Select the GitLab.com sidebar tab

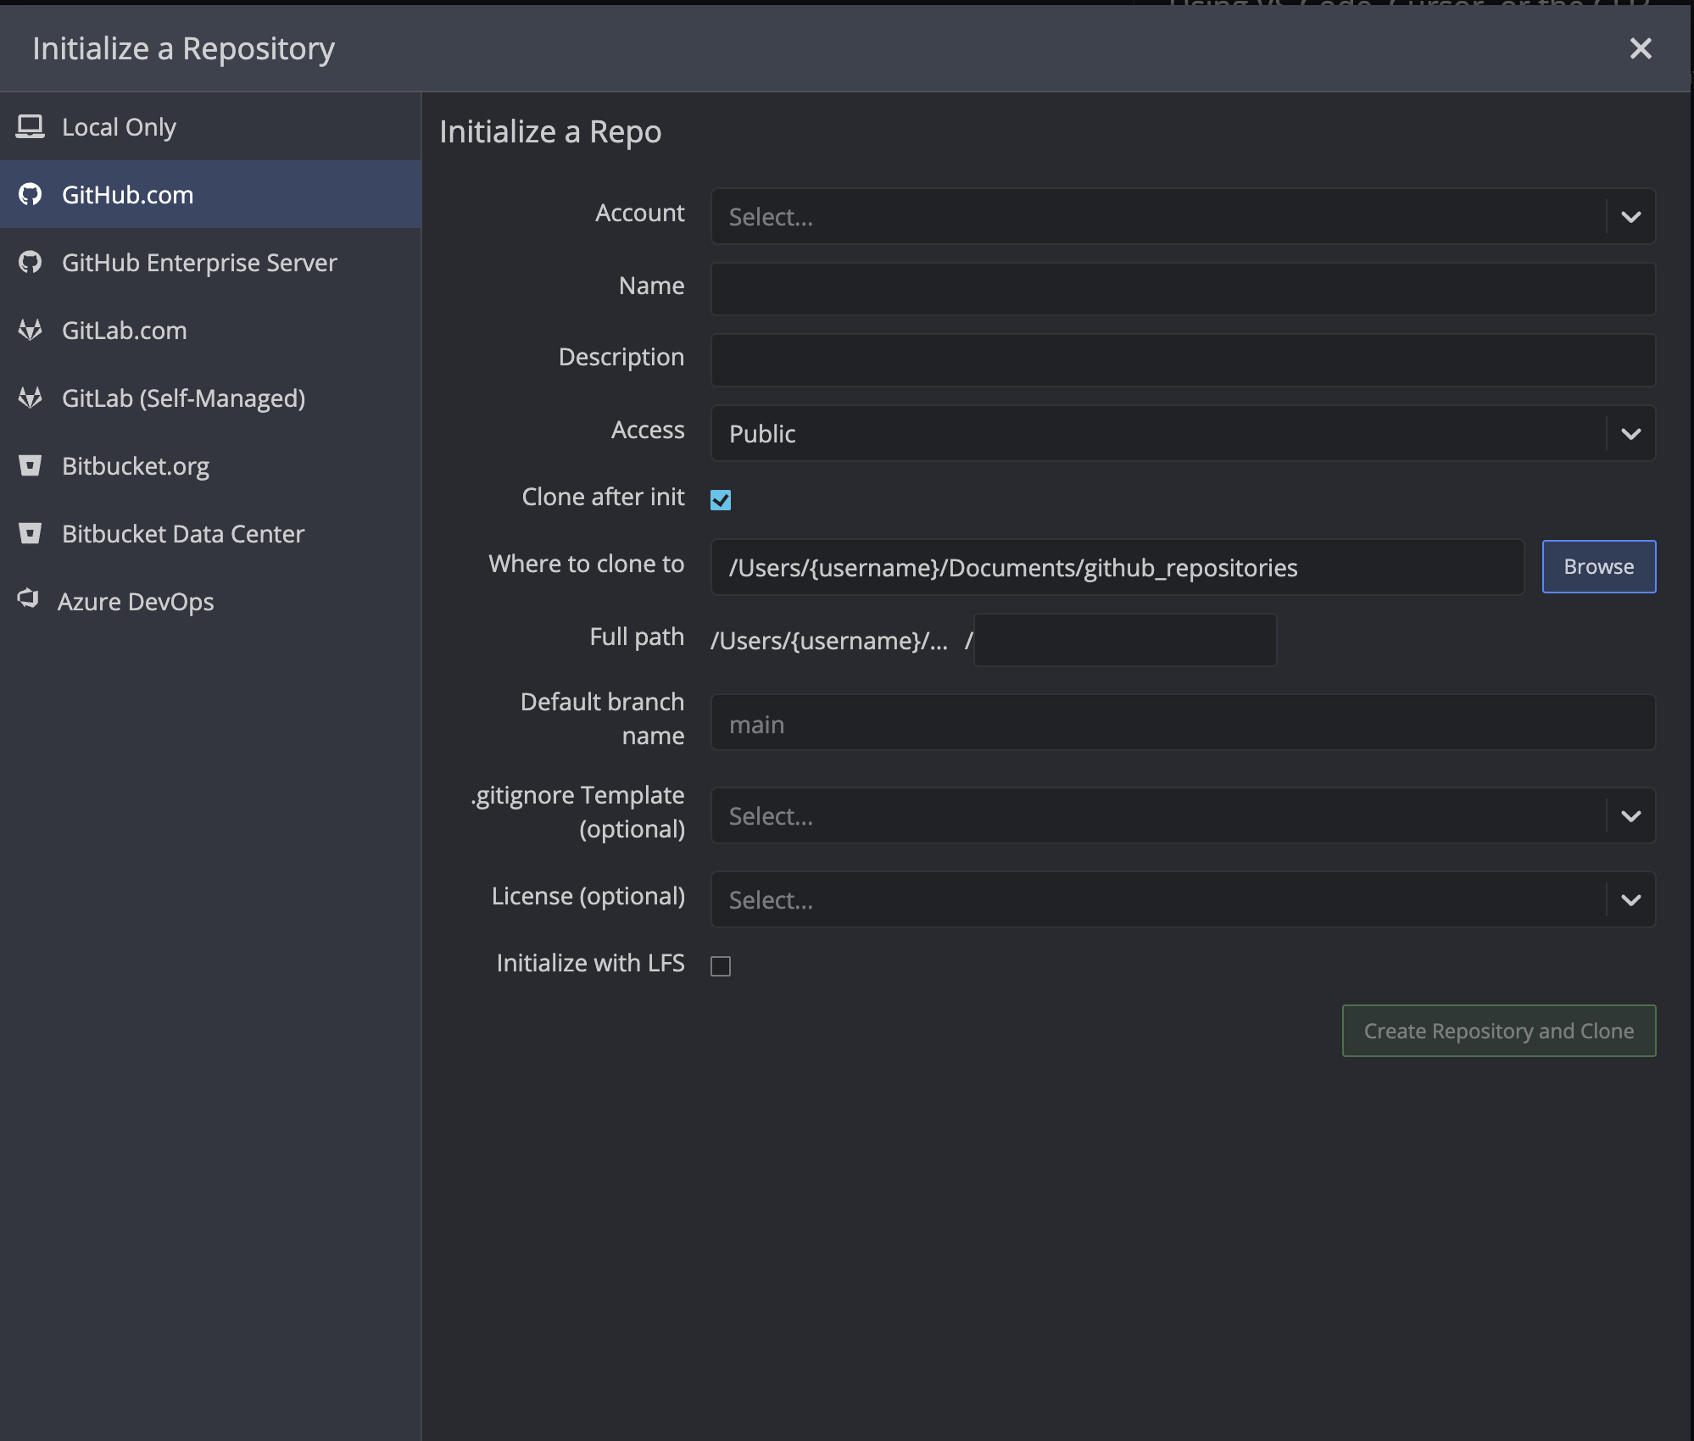(x=124, y=331)
